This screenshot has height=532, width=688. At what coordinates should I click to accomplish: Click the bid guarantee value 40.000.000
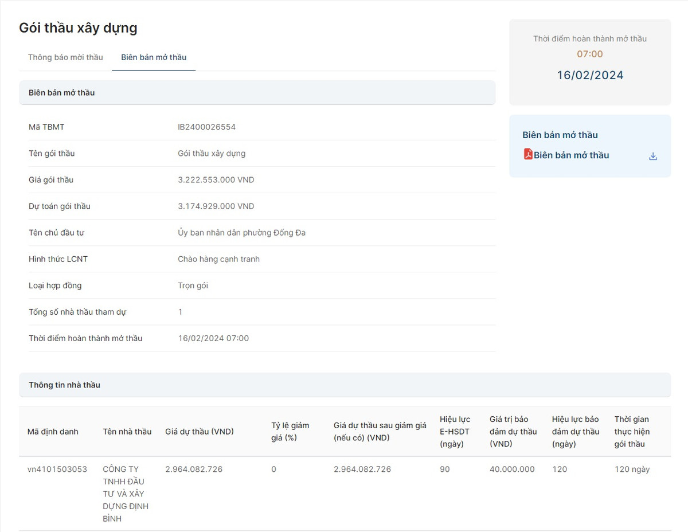click(512, 469)
